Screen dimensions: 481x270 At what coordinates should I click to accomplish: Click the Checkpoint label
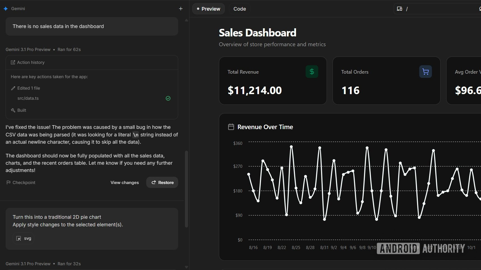(24, 183)
